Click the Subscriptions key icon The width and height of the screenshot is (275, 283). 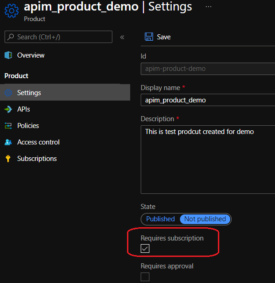click(x=8, y=159)
